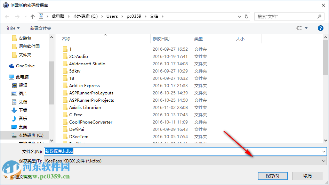Click the date 2016-11-02 23:08
329x185 pixels.
pyautogui.click(x=170, y=108)
